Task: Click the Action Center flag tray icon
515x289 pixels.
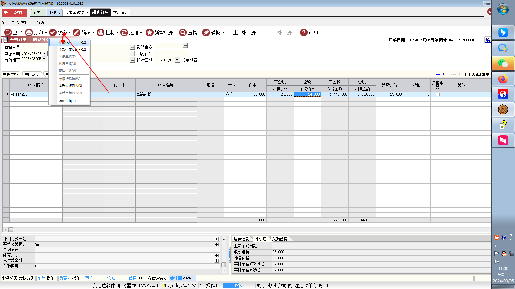Action: [x=496, y=254]
